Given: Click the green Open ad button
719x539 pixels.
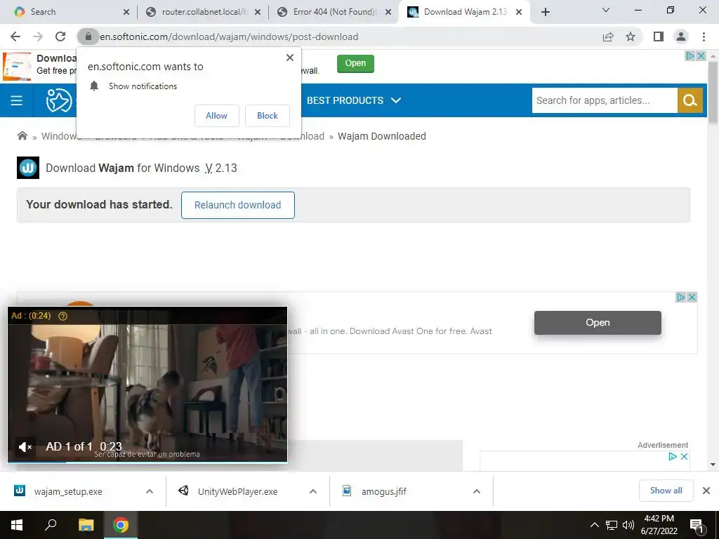Looking at the screenshot, I should [x=355, y=63].
